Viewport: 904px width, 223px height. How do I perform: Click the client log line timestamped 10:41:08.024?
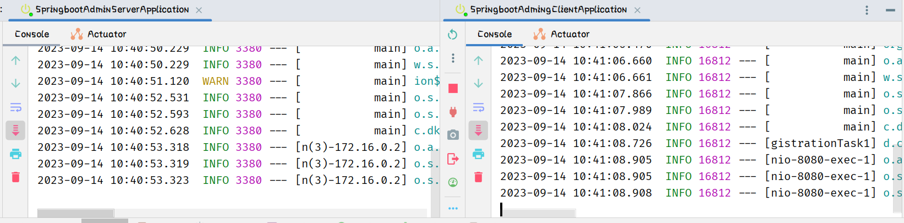(x=702, y=127)
